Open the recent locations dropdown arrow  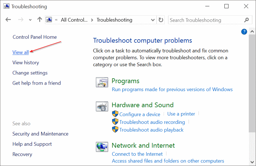point(30,20)
